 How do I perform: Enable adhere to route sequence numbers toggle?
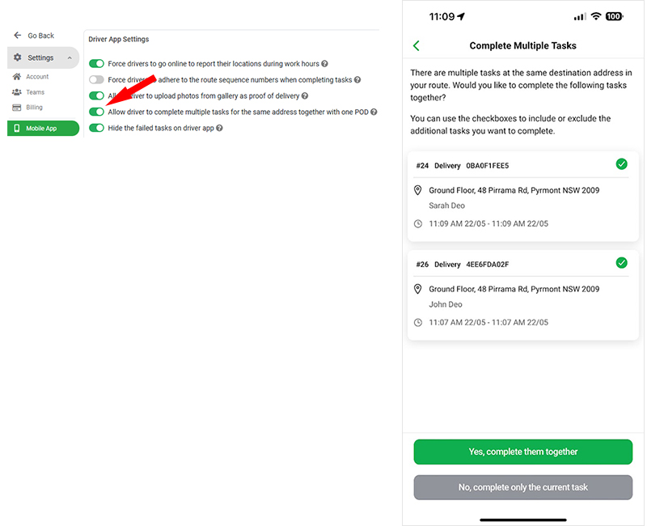[97, 79]
